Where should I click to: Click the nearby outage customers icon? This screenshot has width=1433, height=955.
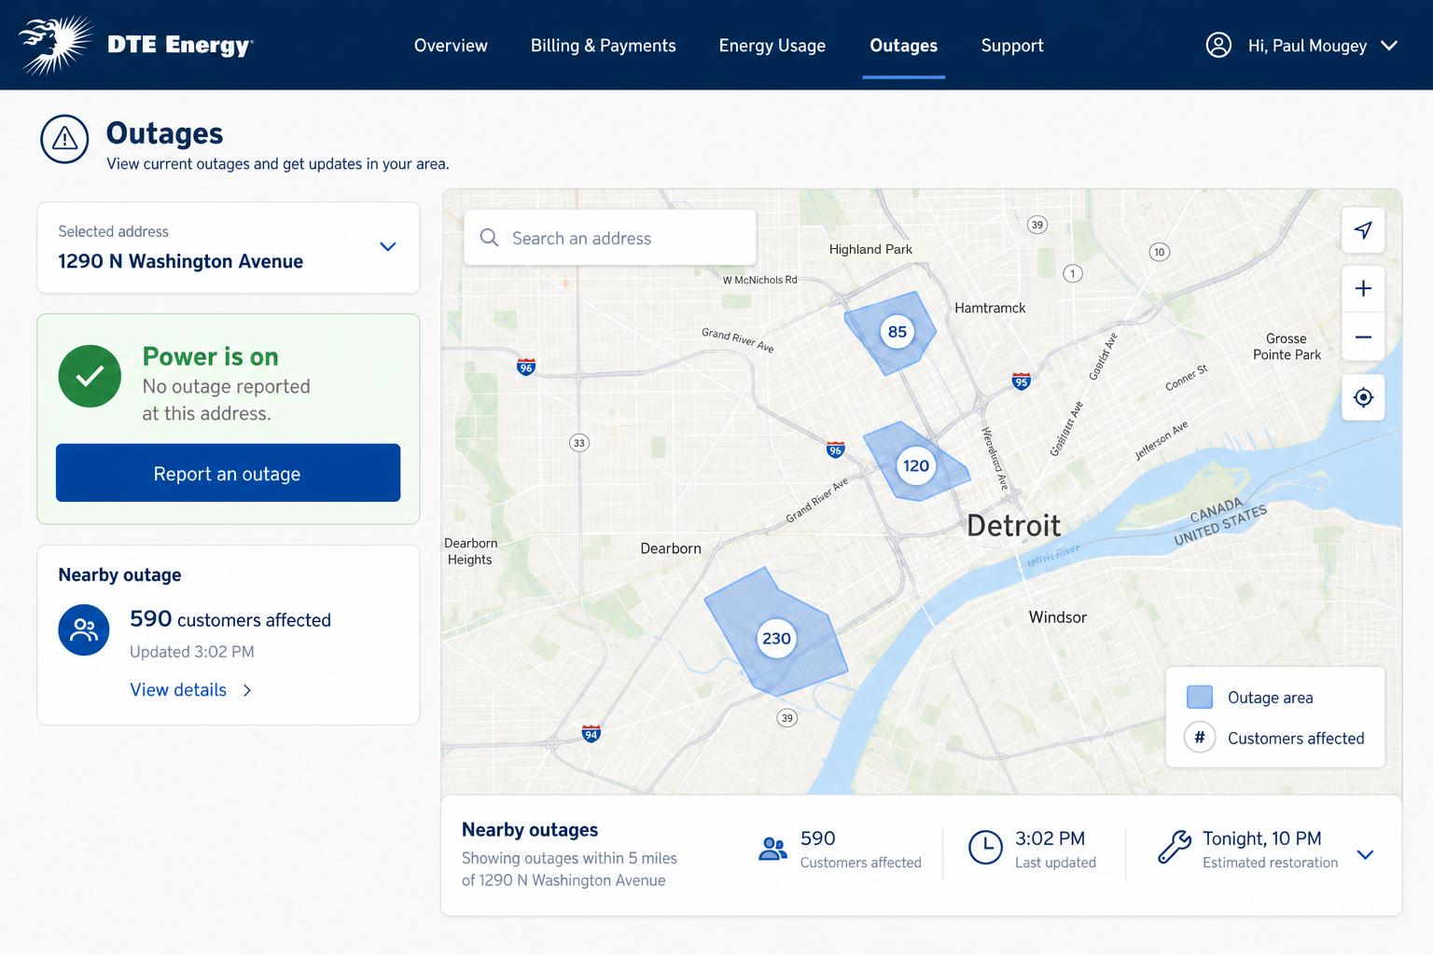coord(84,630)
